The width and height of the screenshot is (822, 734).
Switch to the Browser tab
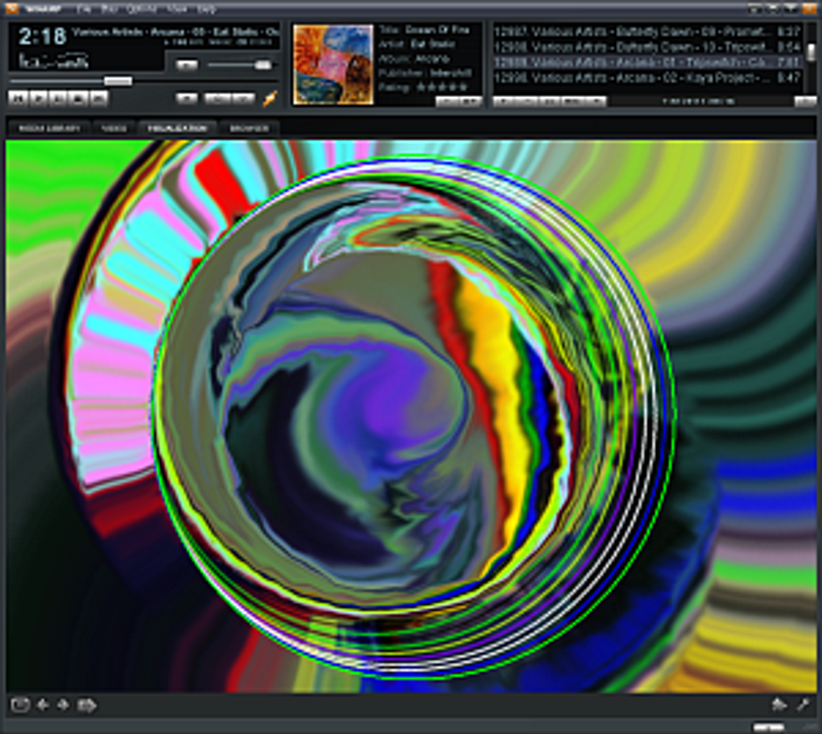(x=249, y=128)
